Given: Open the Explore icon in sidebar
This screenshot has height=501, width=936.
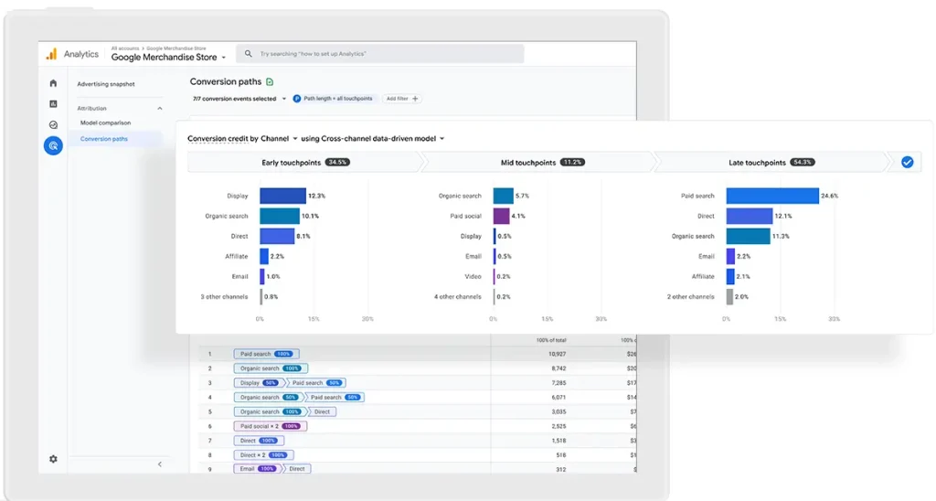Looking at the screenshot, I should pos(53,125).
